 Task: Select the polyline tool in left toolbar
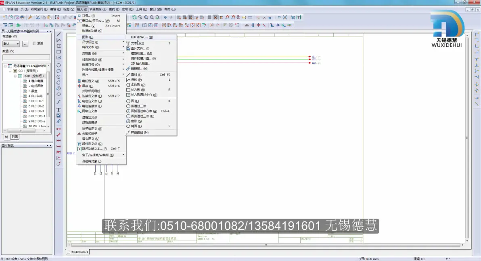59,40
